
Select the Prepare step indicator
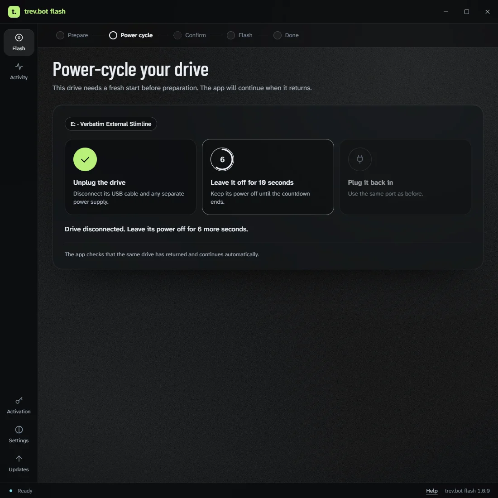pyautogui.click(x=72, y=35)
